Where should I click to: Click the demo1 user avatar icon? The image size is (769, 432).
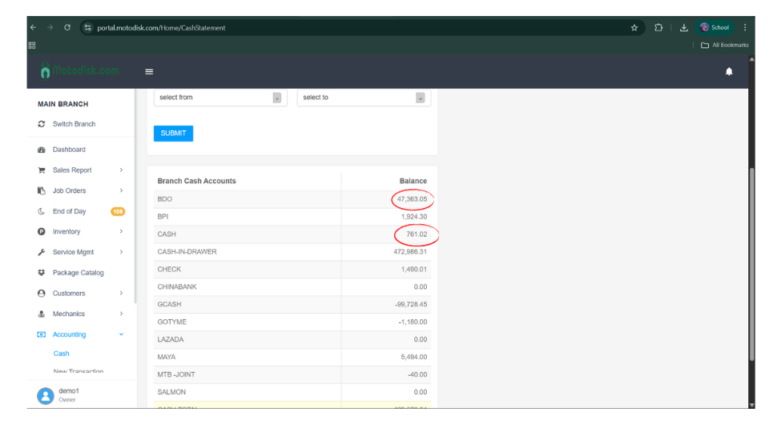pyautogui.click(x=45, y=395)
